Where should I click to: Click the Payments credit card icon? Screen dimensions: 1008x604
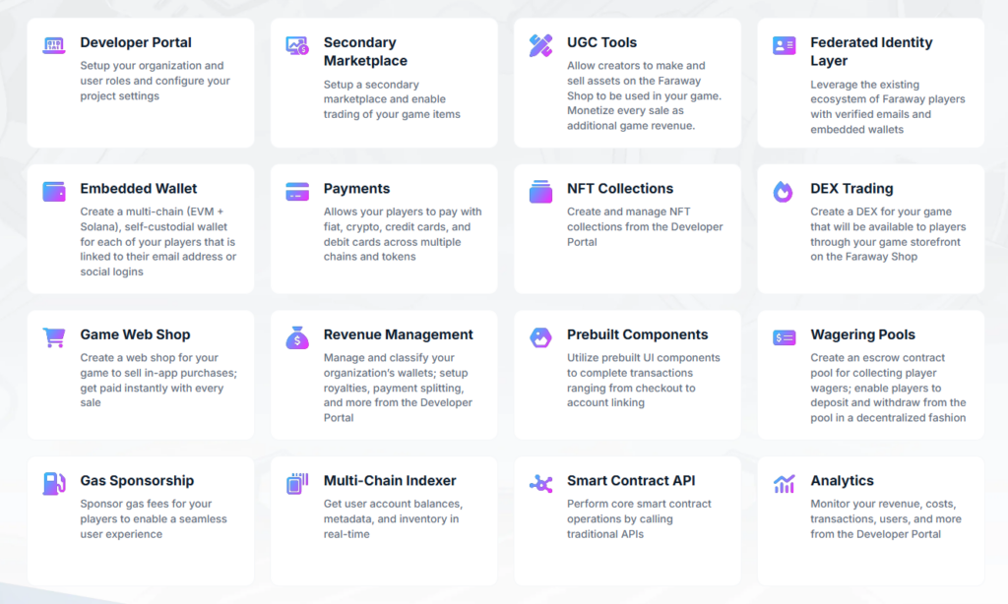tap(297, 191)
